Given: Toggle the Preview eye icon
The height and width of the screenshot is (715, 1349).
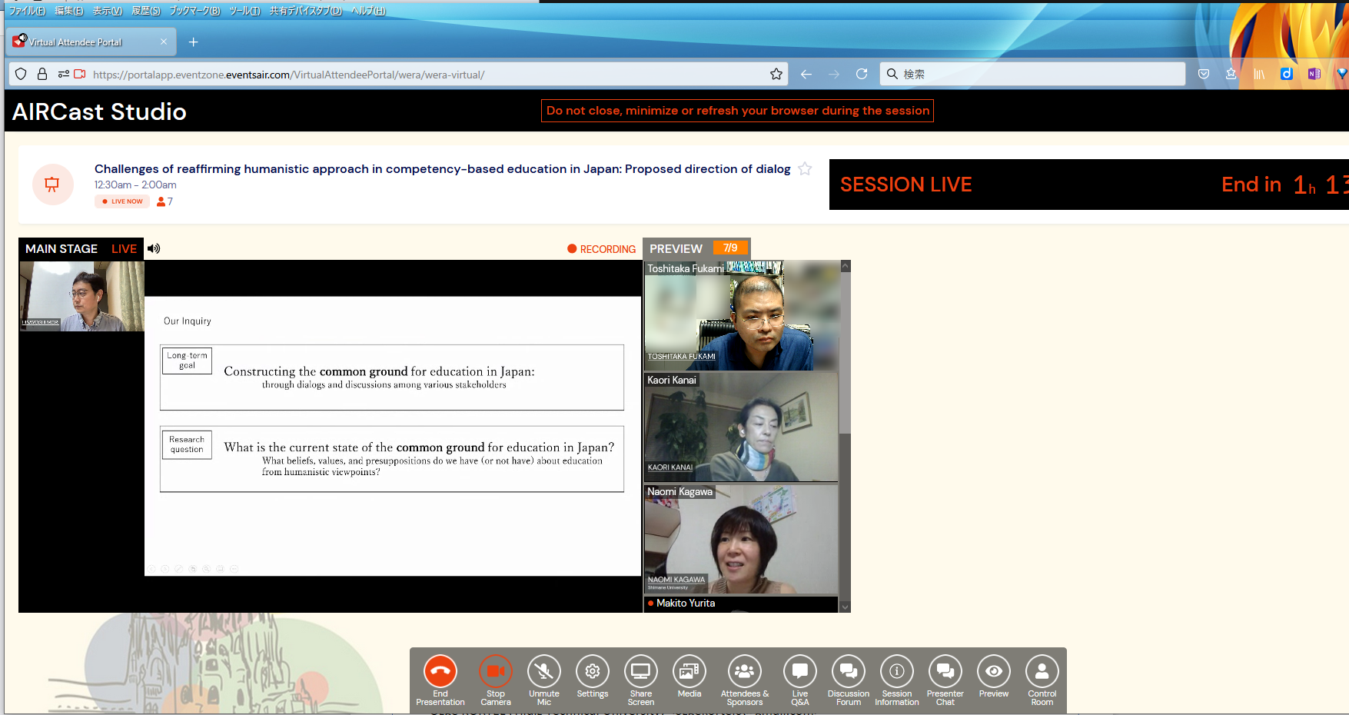Looking at the screenshot, I should coord(993,672).
